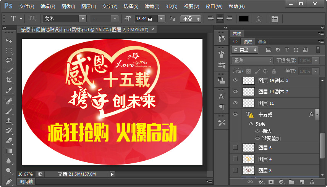Lock layer position
This screenshot has height=187, width=327.
tap(265, 71)
